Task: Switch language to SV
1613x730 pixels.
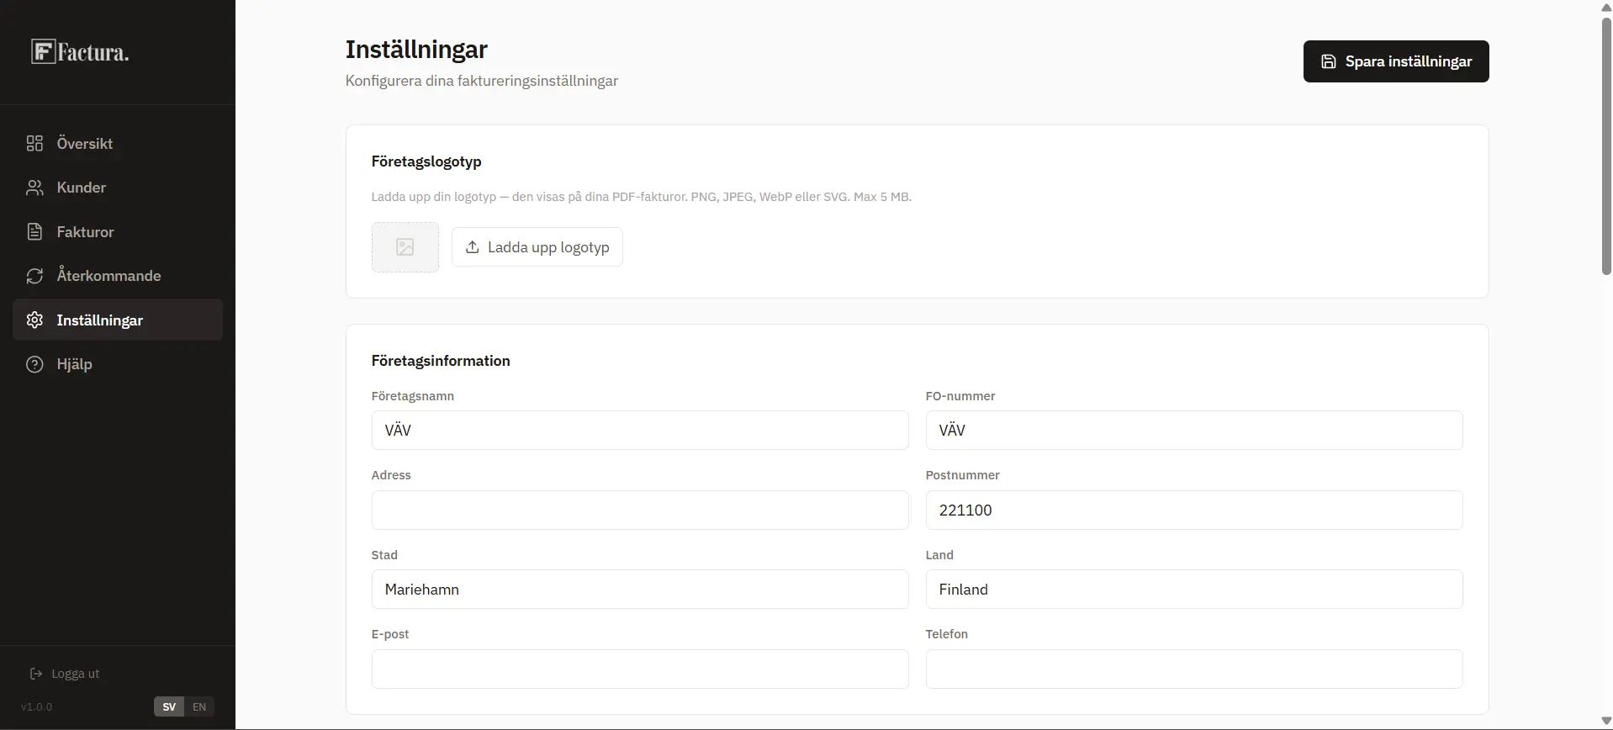Action: pyautogui.click(x=169, y=706)
